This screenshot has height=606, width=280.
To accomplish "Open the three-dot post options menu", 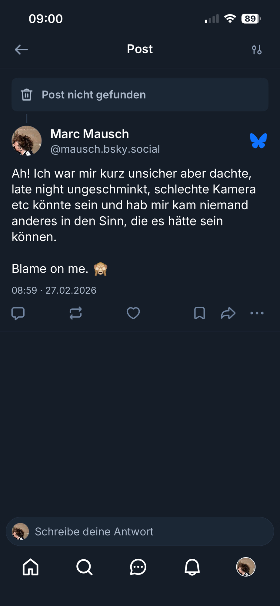I will tap(257, 313).
